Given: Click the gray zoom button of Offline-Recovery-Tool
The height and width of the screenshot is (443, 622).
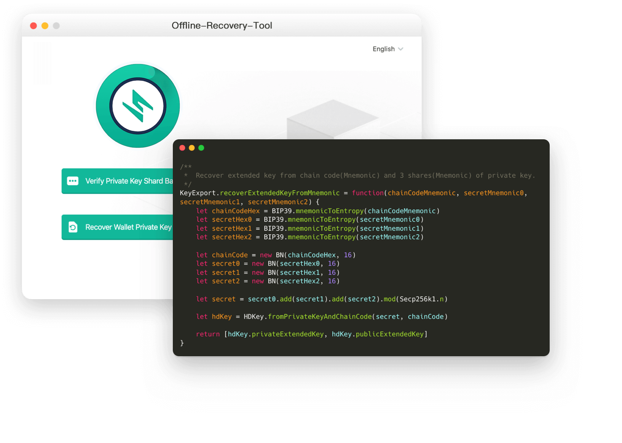Looking at the screenshot, I should [56, 26].
